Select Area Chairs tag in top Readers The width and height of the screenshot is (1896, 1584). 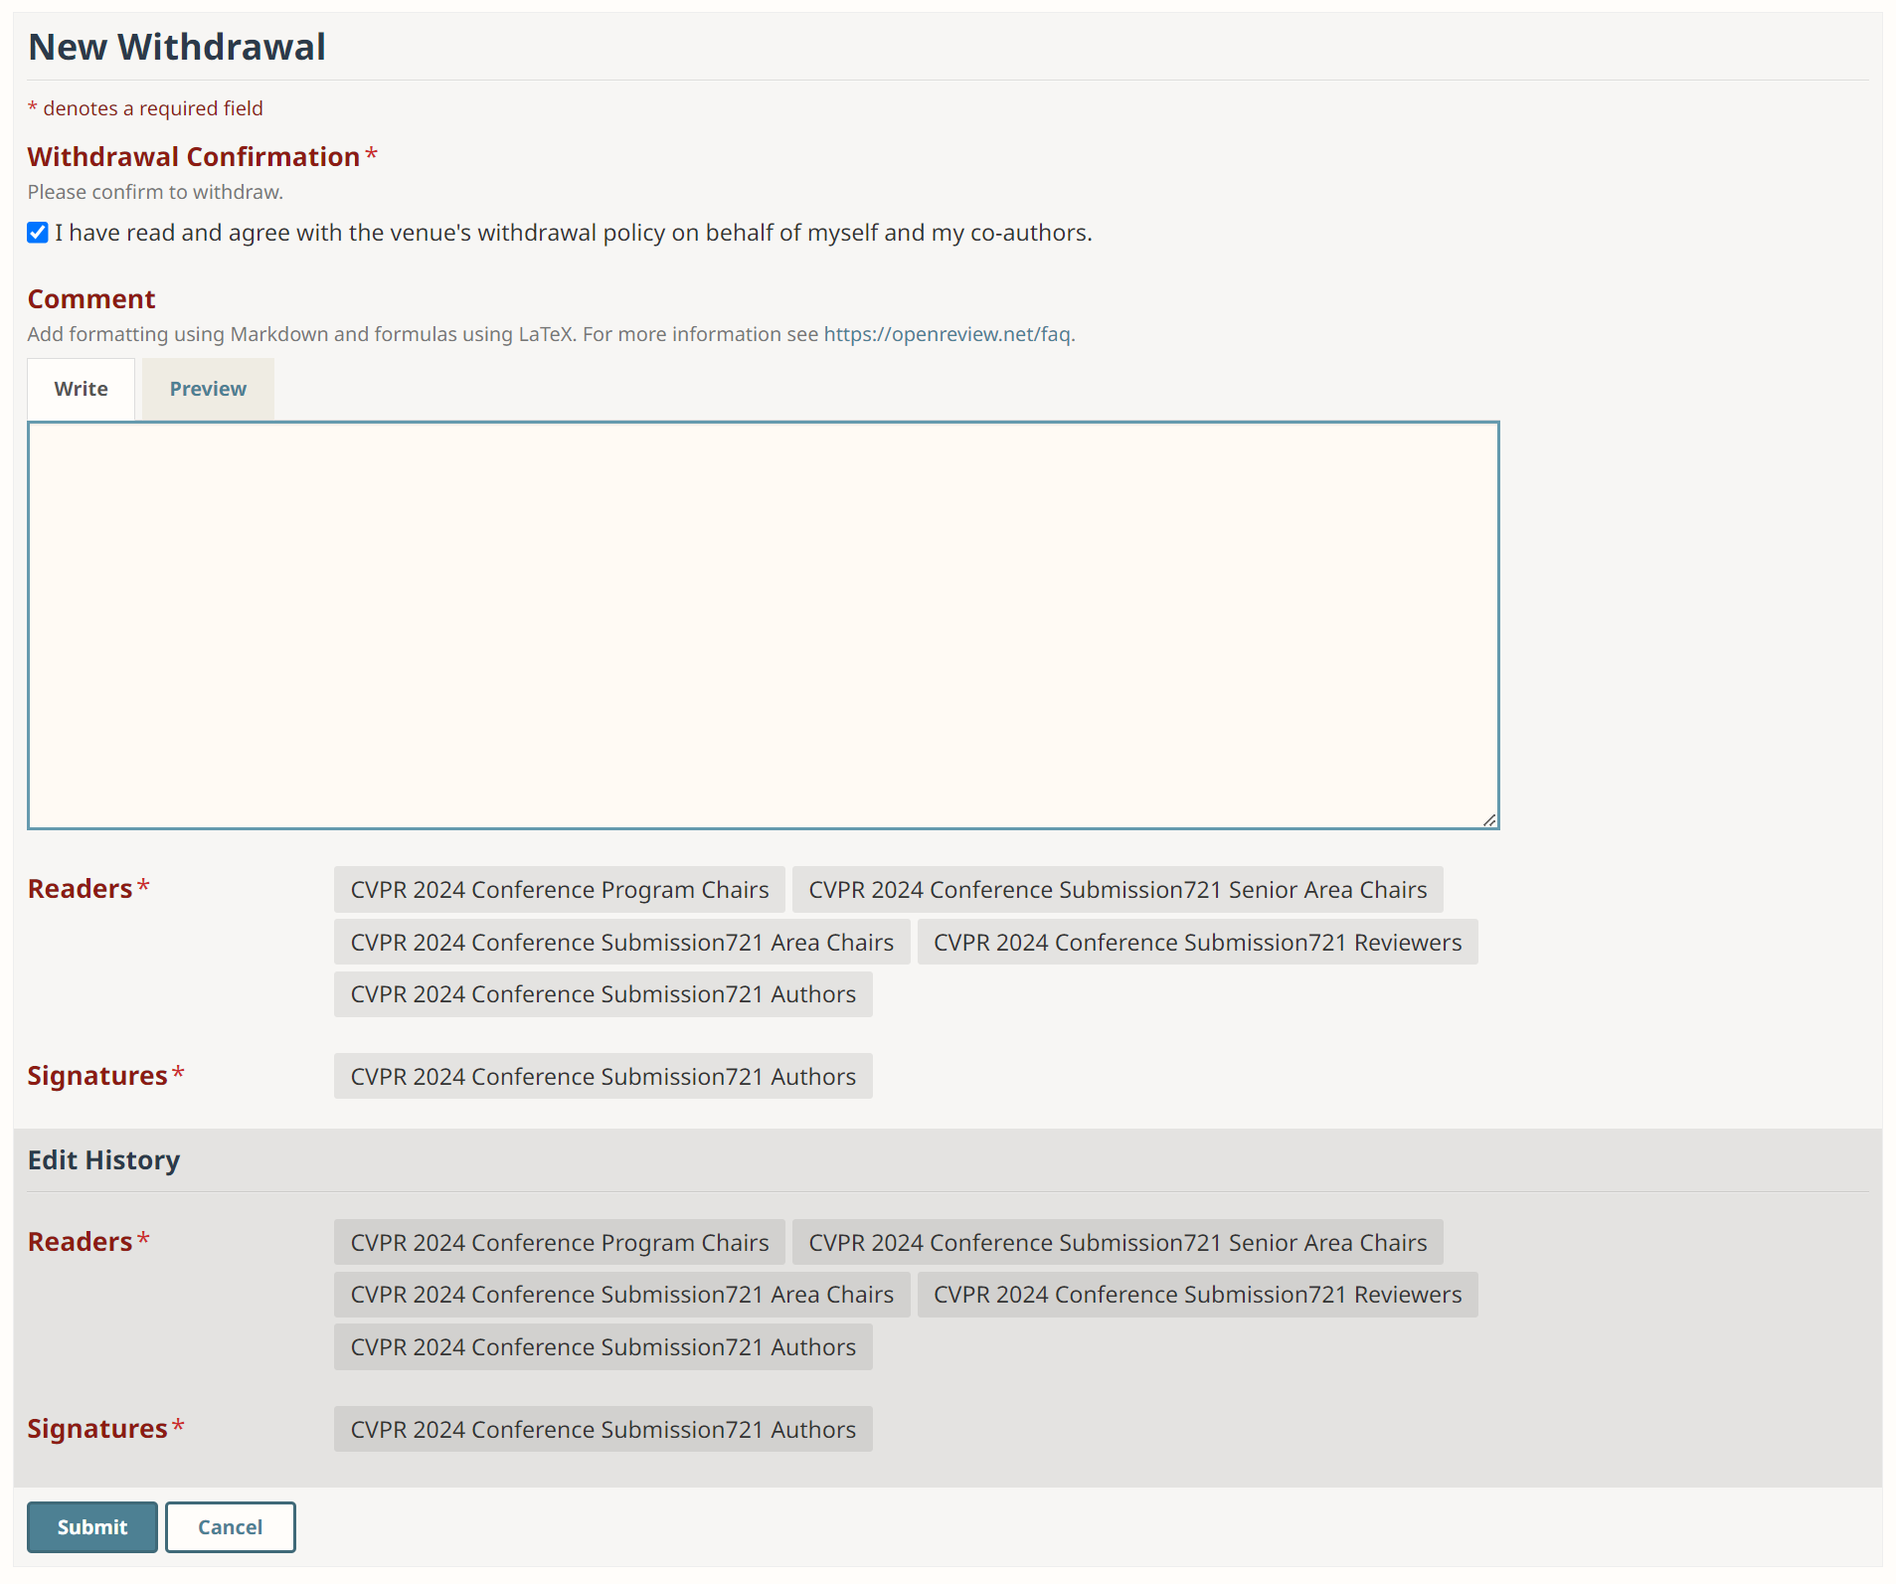(622, 943)
